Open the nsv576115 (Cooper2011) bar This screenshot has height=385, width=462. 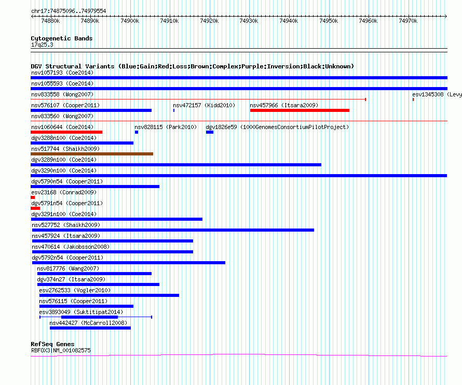pos(86,306)
